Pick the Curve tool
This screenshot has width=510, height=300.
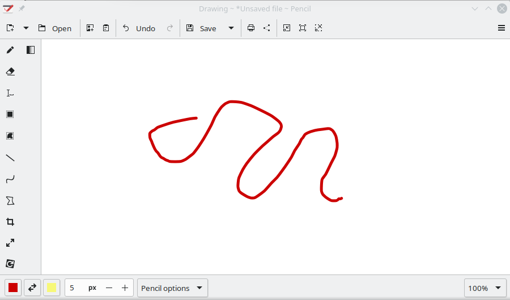[10, 179]
